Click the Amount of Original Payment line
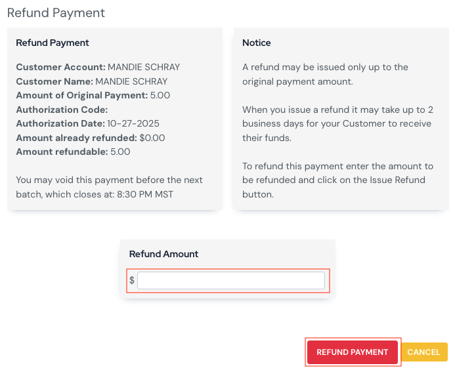Image resolution: width=455 pixels, height=372 pixels. pyautogui.click(x=93, y=95)
